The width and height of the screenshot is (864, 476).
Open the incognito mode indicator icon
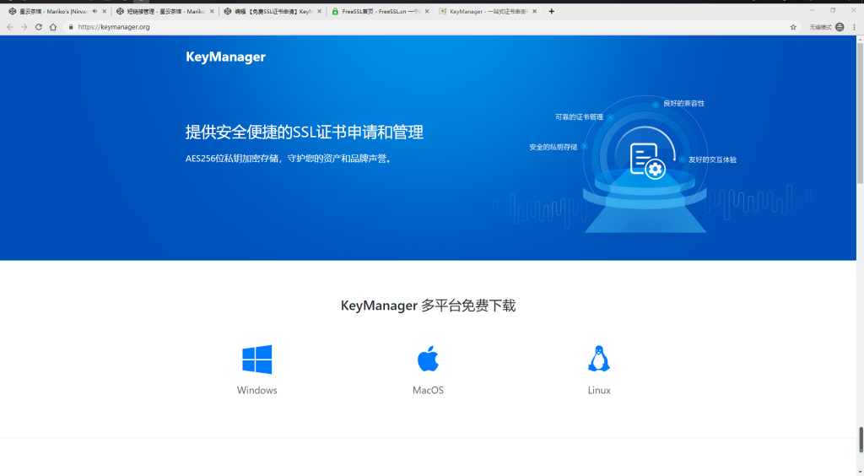[840, 27]
